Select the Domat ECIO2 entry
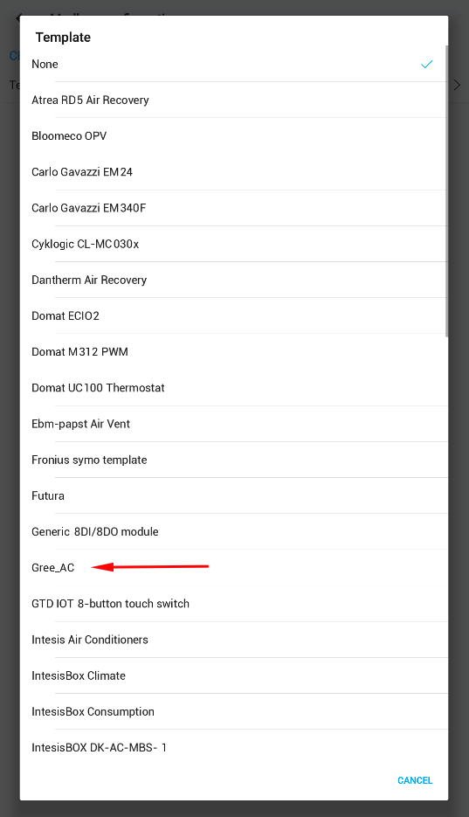 [234, 315]
